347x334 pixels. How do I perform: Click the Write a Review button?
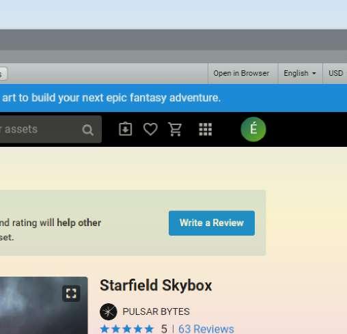(212, 223)
